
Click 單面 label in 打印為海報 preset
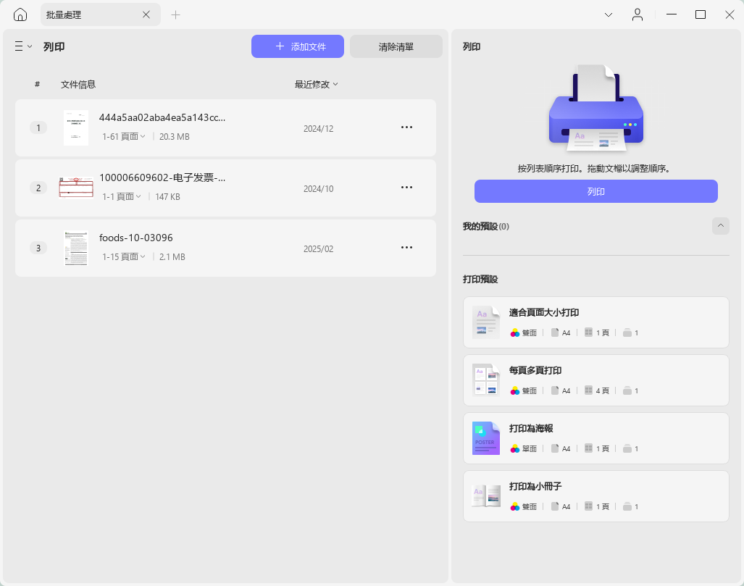pos(530,448)
